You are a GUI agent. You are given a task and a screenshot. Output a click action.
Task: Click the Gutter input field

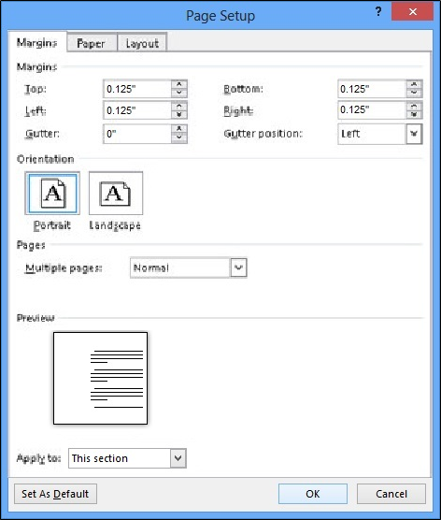(x=137, y=134)
